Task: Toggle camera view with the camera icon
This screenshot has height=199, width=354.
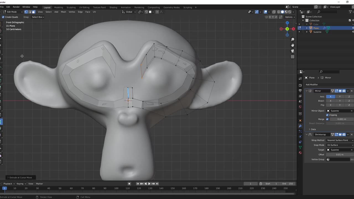Action: (x=293, y=51)
